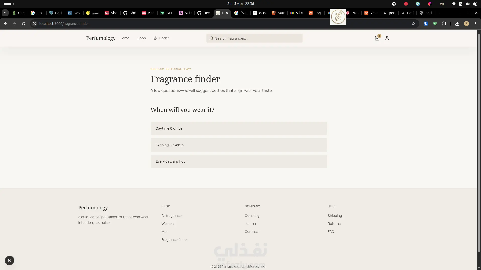Click the Next.js dev tools badge
This screenshot has height=270, width=481.
tap(10, 260)
